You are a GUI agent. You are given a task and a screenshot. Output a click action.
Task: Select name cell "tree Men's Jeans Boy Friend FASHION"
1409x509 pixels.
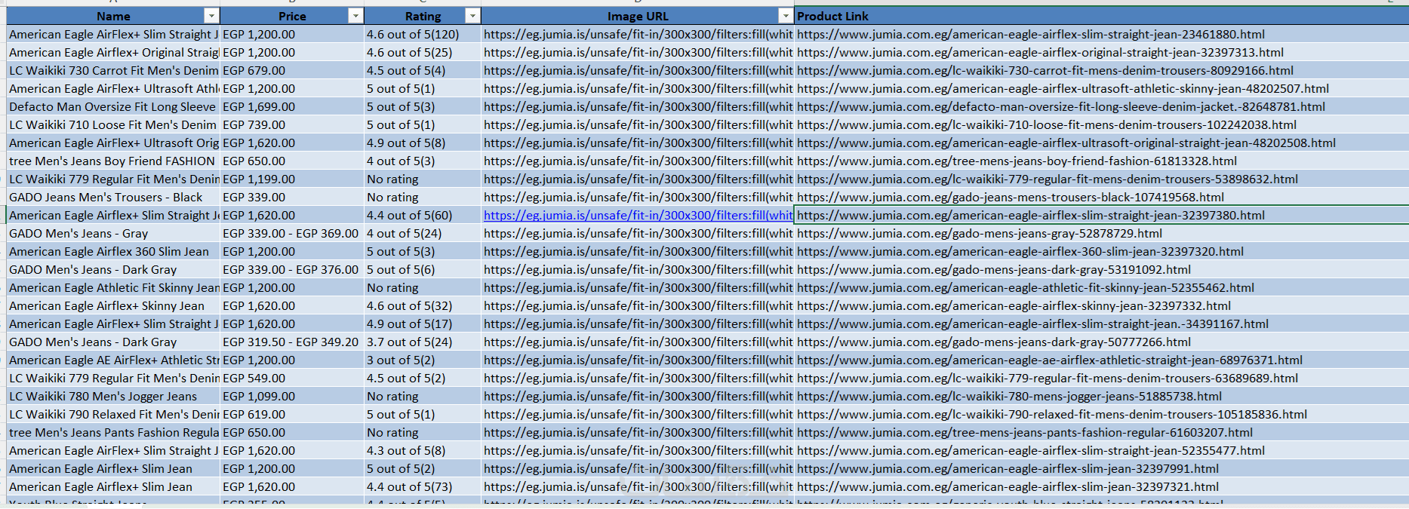[113, 161]
